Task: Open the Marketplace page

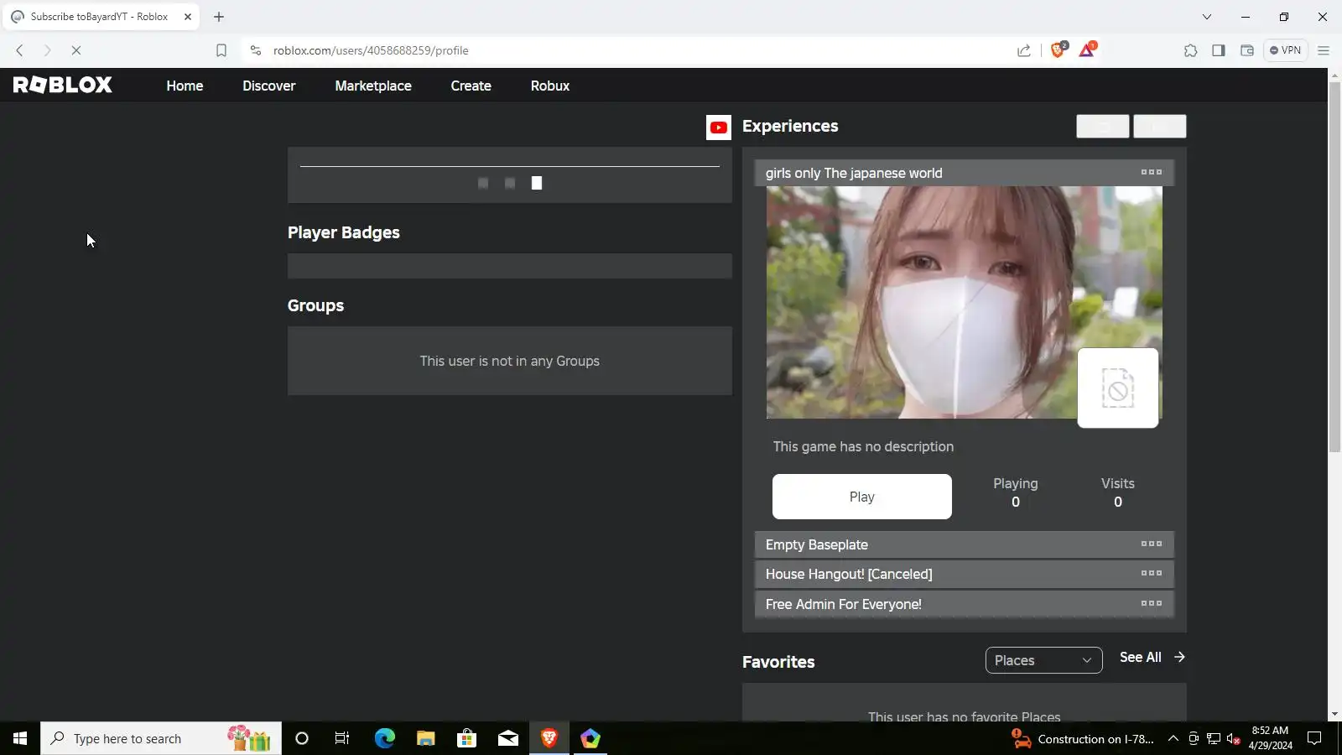Action: pyautogui.click(x=373, y=86)
